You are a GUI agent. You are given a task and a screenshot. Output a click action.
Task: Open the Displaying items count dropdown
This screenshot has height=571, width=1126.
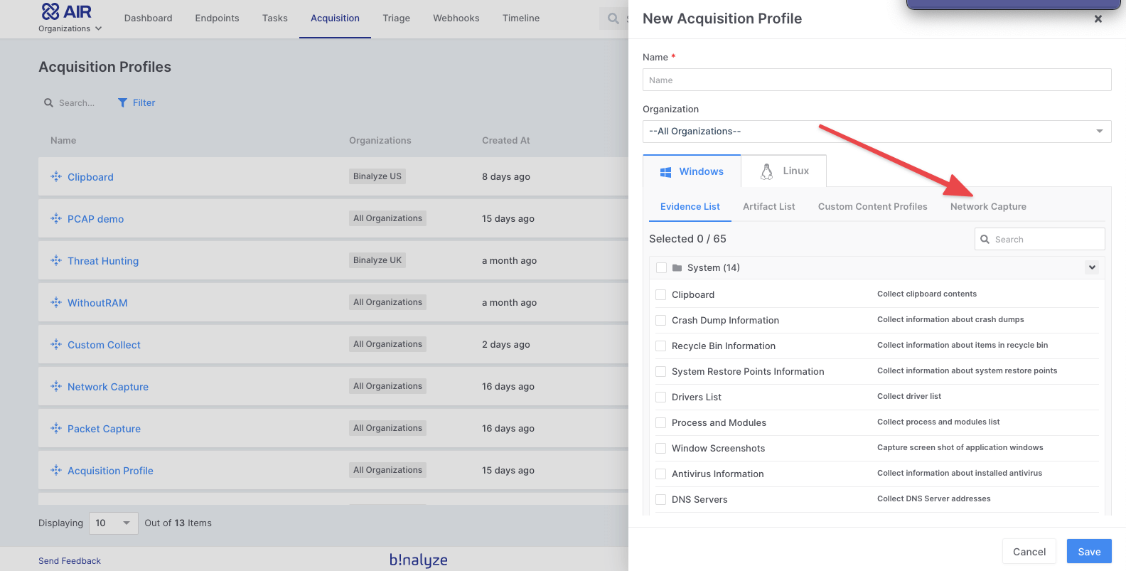click(x=113, y=523)
